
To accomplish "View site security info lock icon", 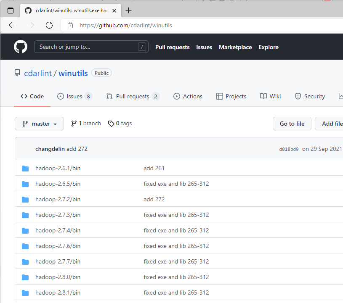I will click(70, 25).
